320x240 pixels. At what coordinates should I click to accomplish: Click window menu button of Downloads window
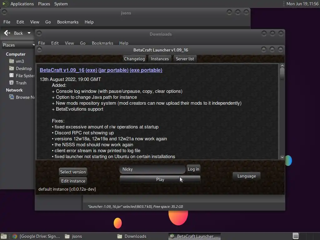pos(39,33)
